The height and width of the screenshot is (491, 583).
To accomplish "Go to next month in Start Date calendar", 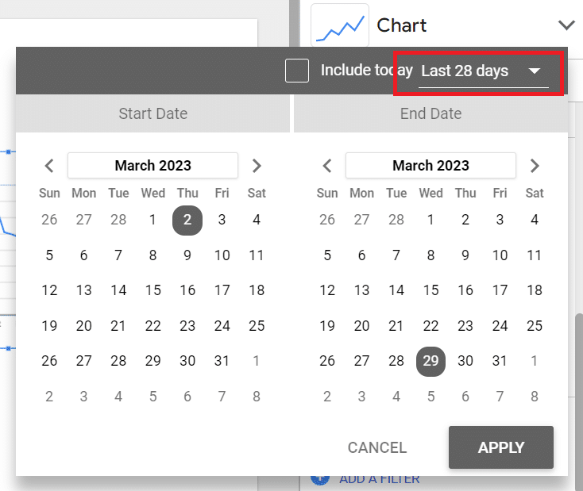I will [257, 166].
